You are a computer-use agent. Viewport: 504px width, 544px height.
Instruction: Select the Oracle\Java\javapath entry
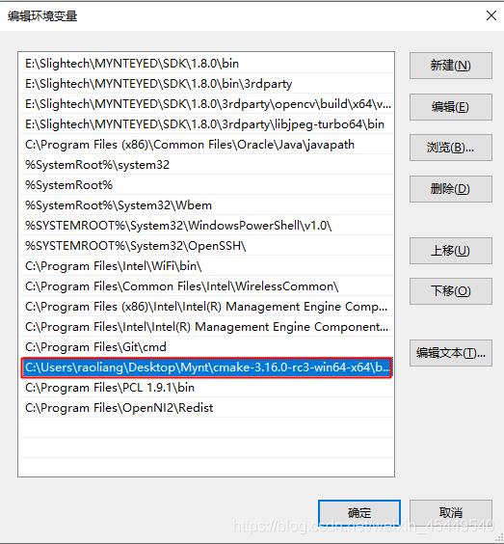point(206,145)
